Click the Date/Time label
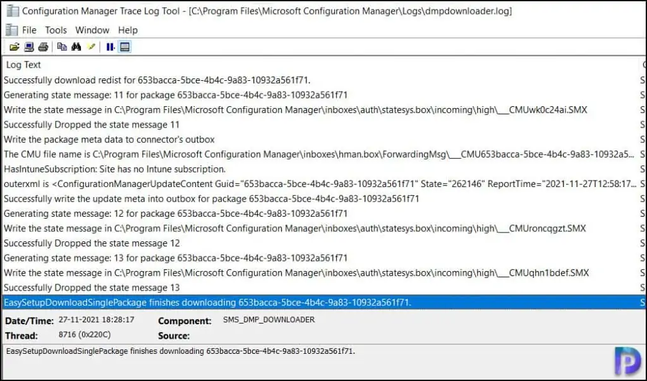Screen dimensions: 647x381 (x=29, y=321)
